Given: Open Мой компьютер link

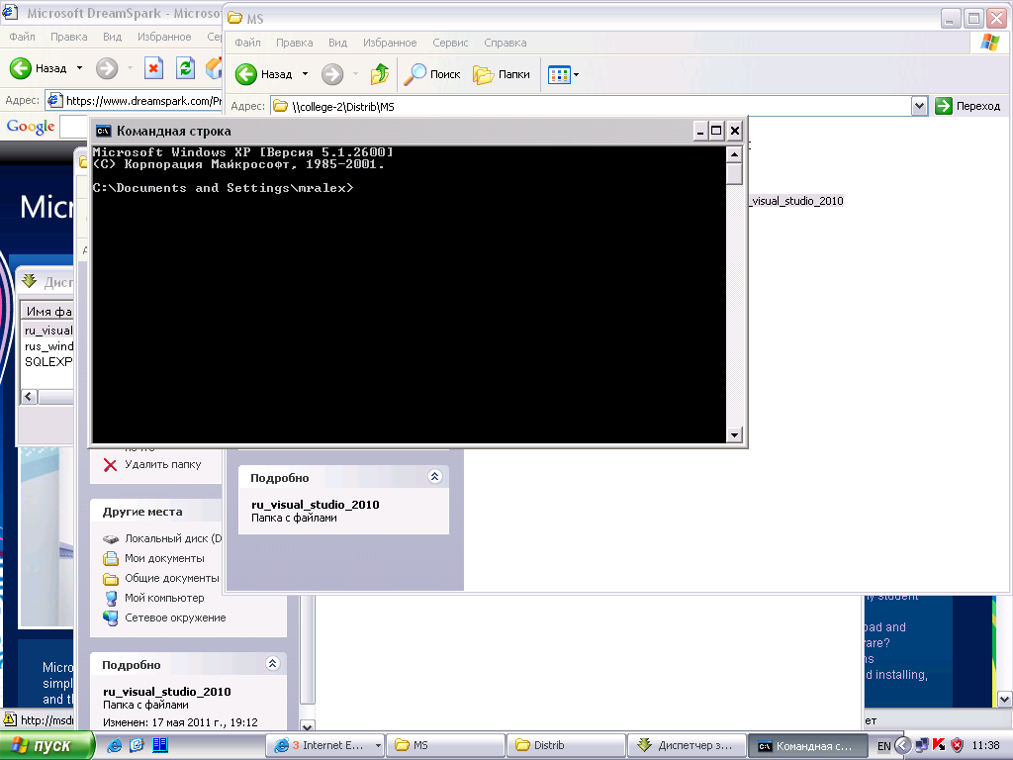Looking at the screenshot, I should pos(153,598).
